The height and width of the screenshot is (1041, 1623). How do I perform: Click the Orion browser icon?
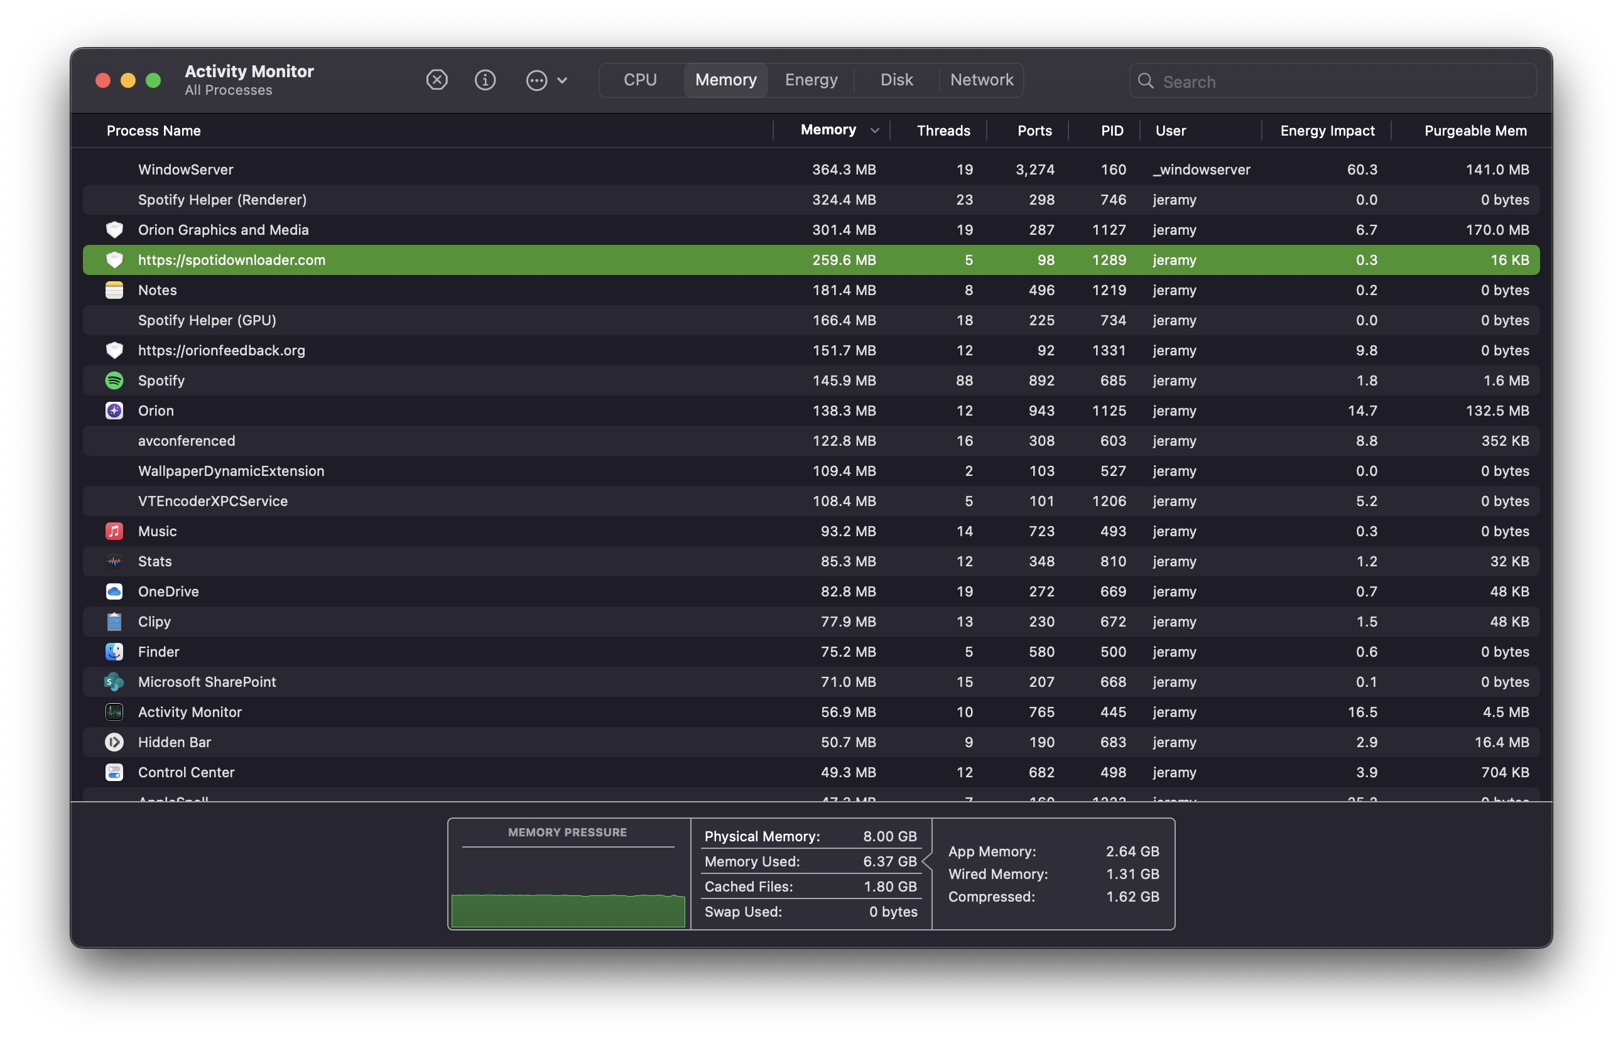[x=114, y=411]
